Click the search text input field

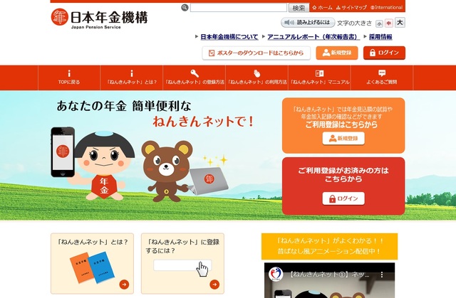(x=239, y=8)
